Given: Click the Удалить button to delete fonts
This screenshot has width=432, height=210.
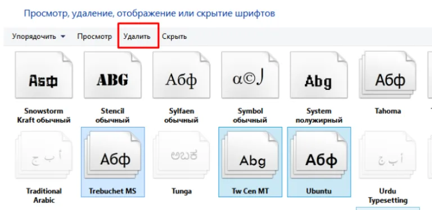Looking at the screenshot, I should (x=137, y=36).
